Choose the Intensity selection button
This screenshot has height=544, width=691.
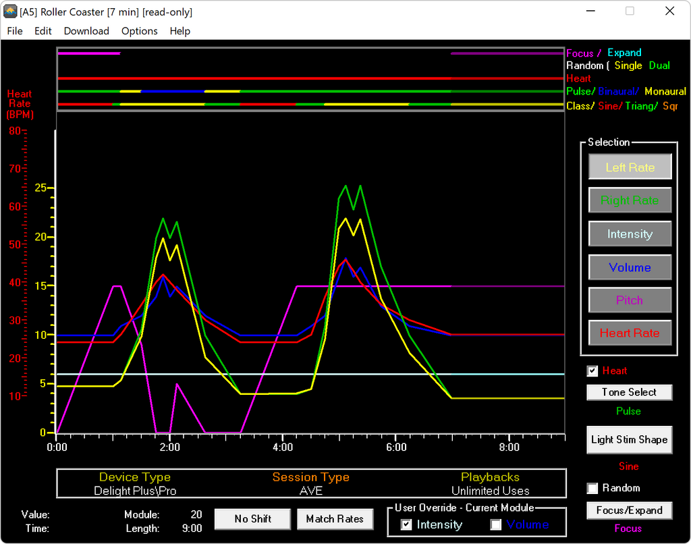(630, 234)
